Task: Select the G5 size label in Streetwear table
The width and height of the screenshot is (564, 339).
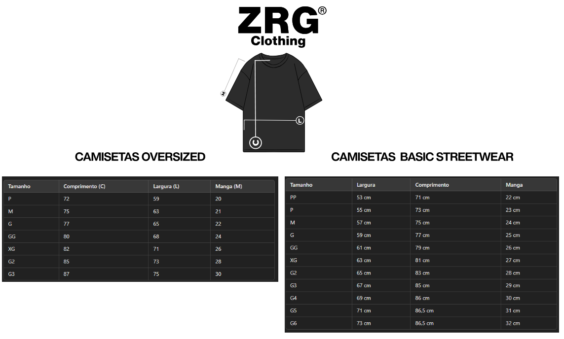Action: pyautogui.click(x=294, y=310)
